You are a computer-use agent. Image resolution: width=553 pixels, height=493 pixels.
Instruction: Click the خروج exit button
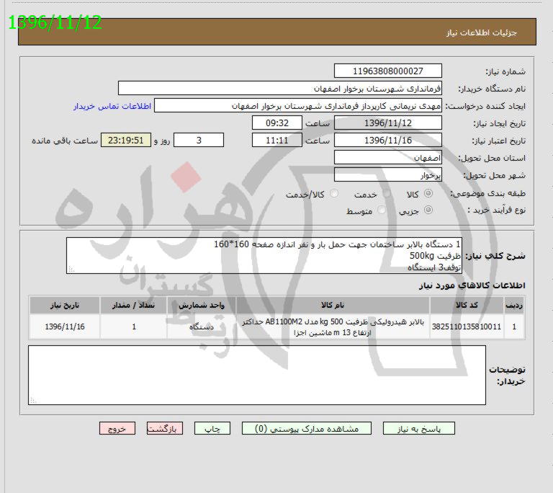click(x=117, y=428)
